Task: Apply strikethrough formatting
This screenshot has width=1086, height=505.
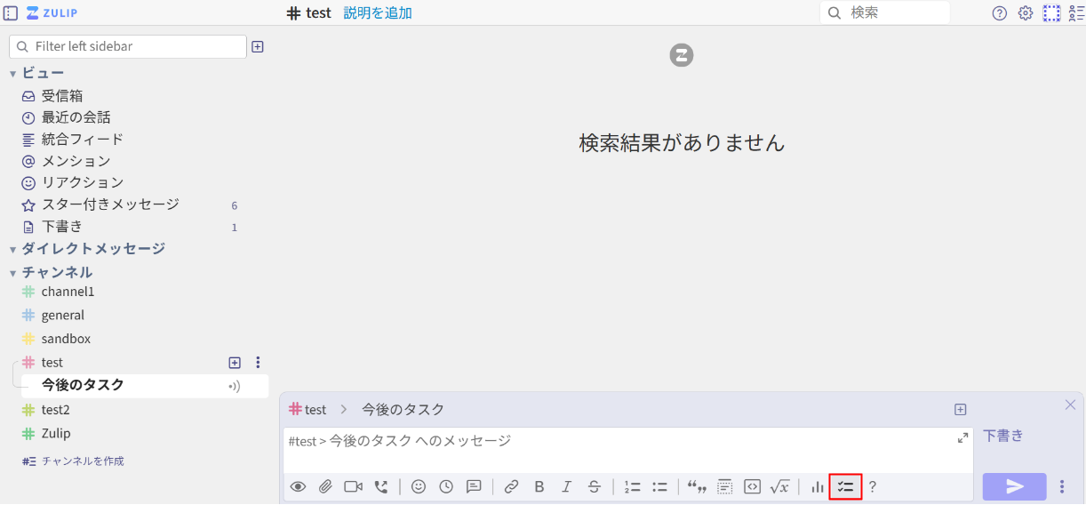Action: point(595,486)
